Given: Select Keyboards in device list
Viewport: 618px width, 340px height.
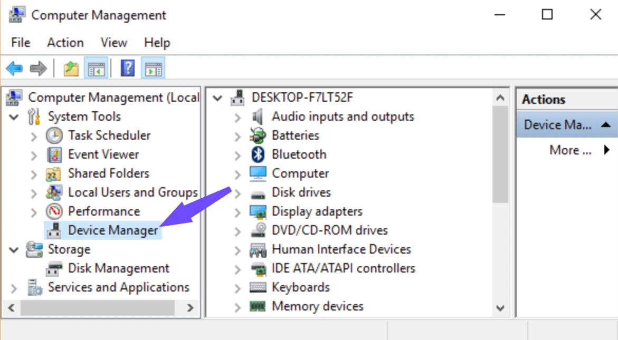Looking at the screenshot, I should tap(300, 287).
